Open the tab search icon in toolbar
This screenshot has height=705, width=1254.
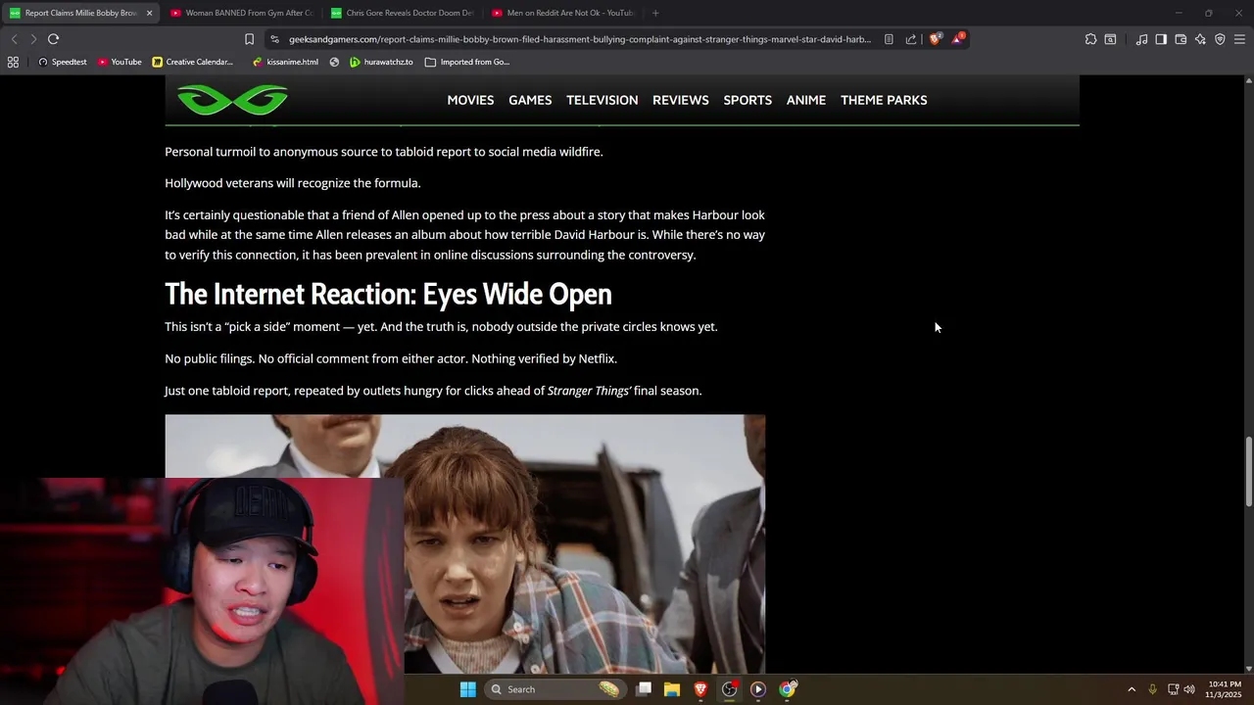click(1110, 39)
